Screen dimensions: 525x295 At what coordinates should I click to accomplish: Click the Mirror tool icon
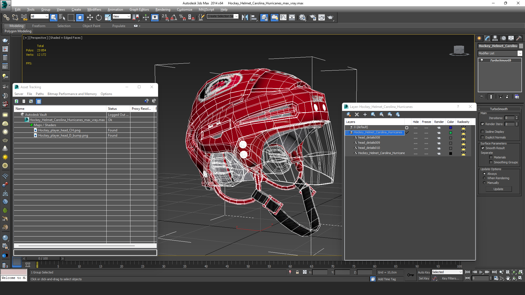pos(245,17)
